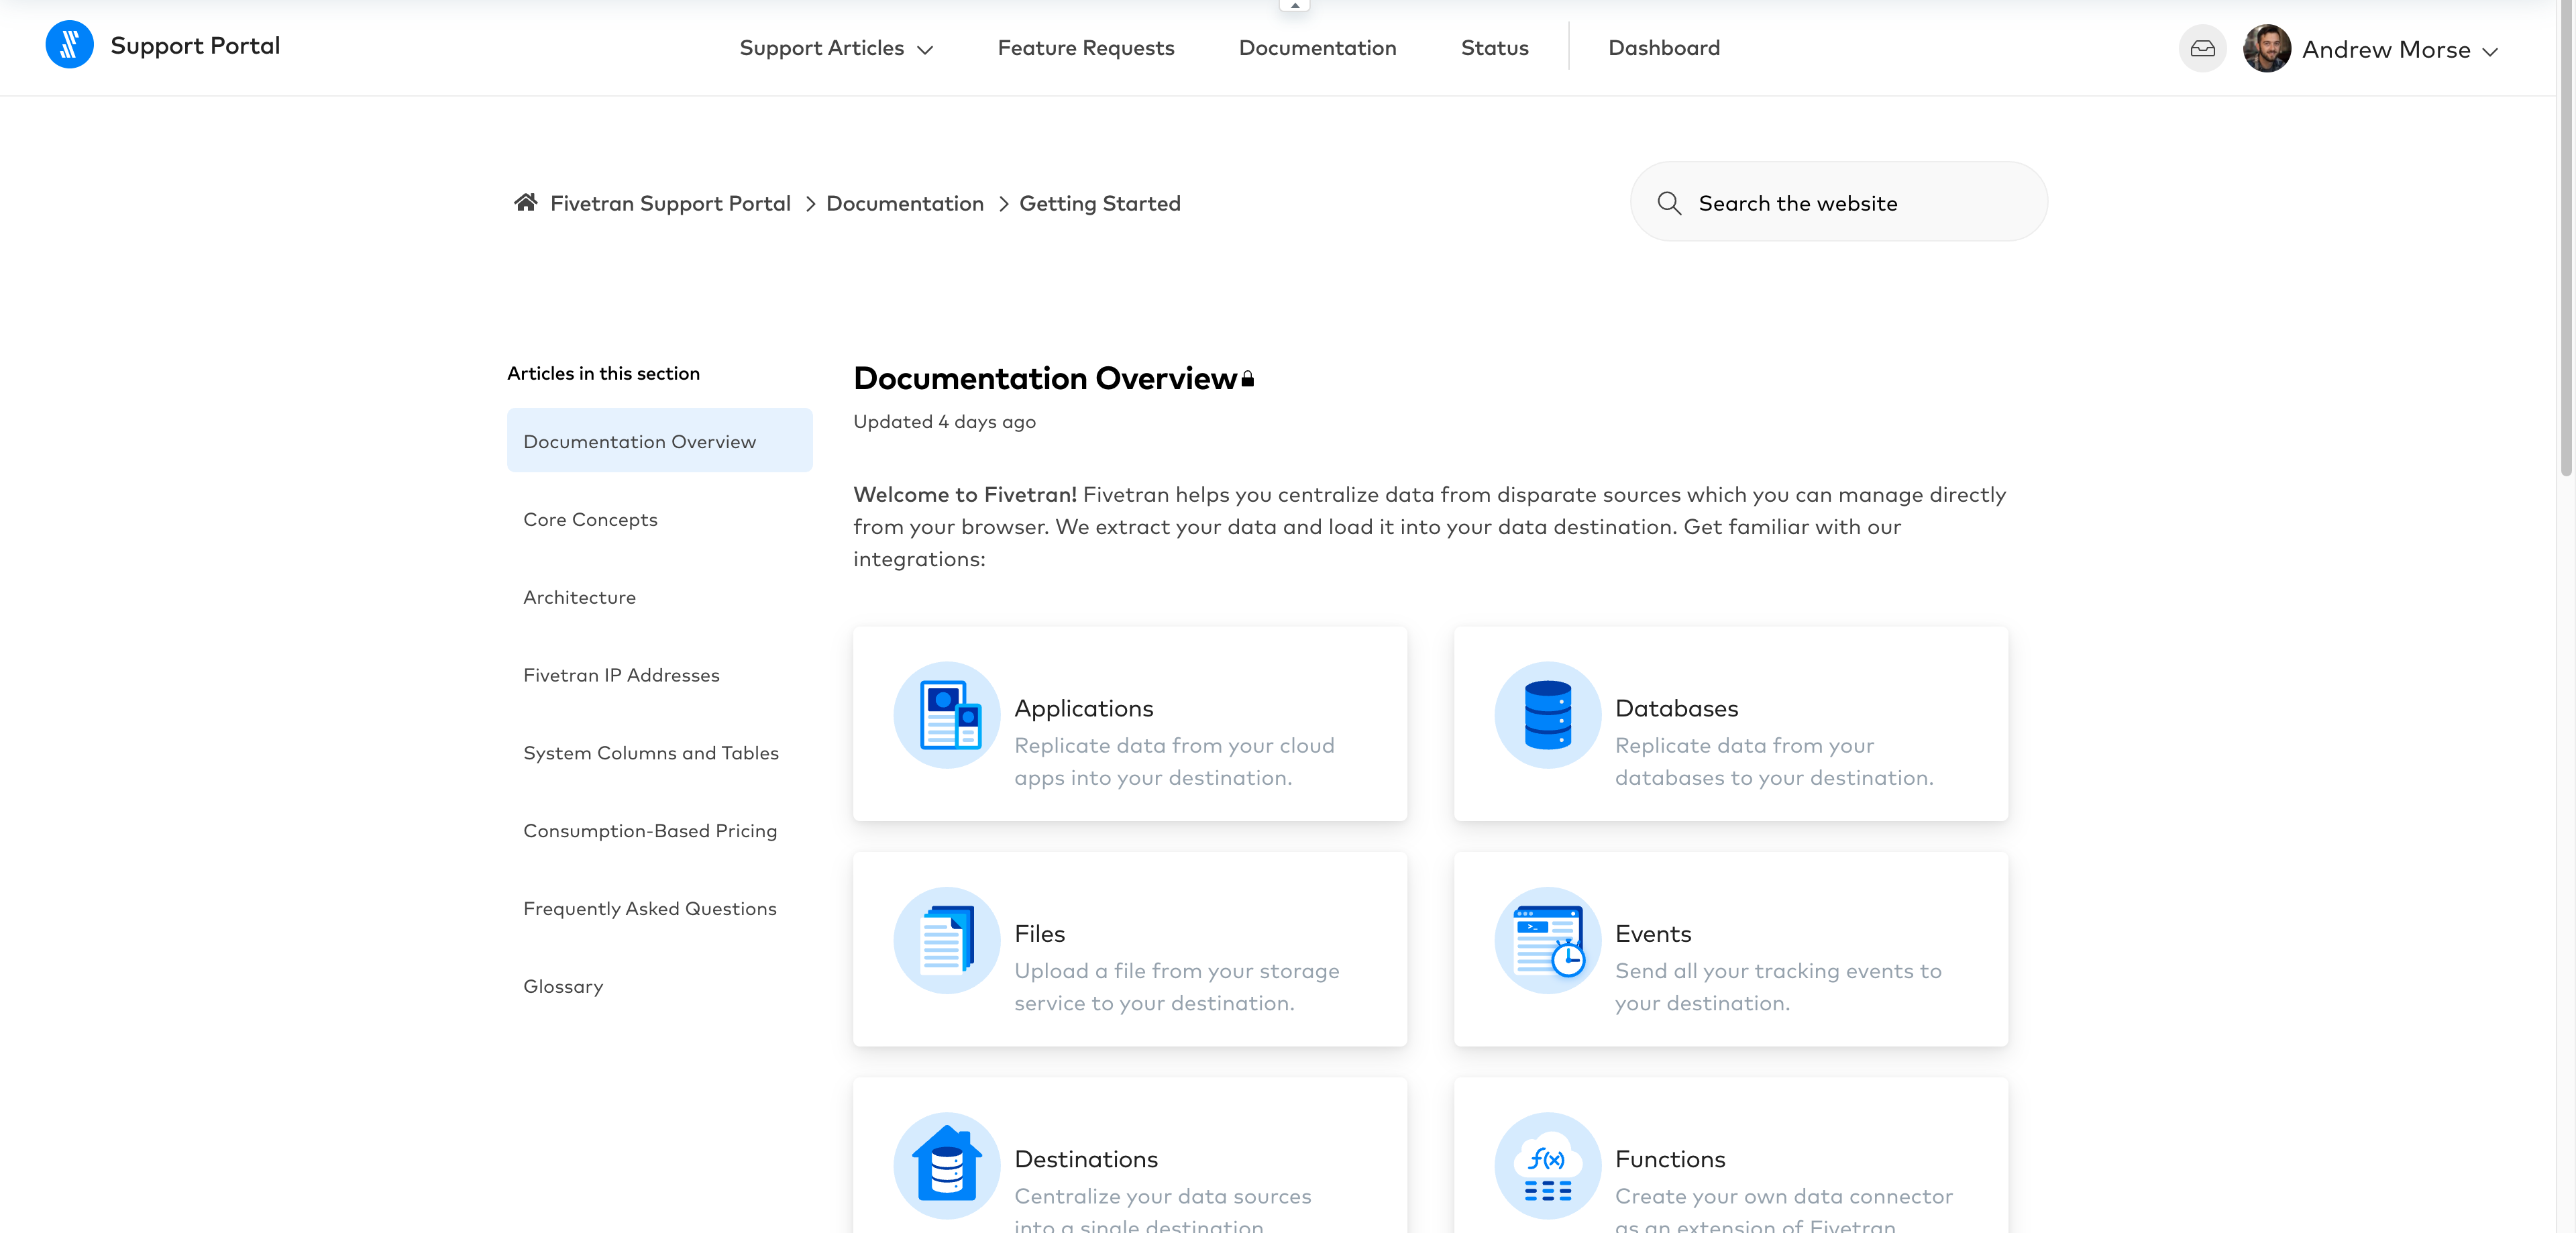The image size is (2576, 1233).
Task: Click 'Upload a file from your storage' description
Action: (1176, 970)
